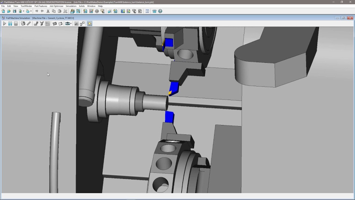Image resolution: width=355 pixels, height=200 pixels.
Task: Click the camera capture icon in simulation toolbar
Action: (67, 23)
